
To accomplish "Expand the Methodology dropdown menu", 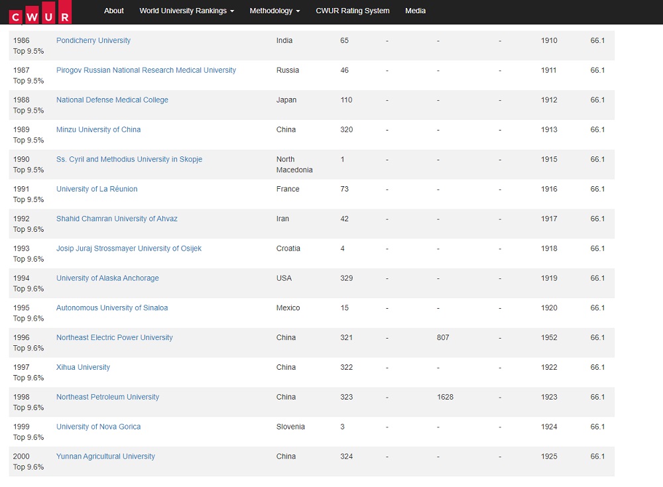I will tap(274, 11).
